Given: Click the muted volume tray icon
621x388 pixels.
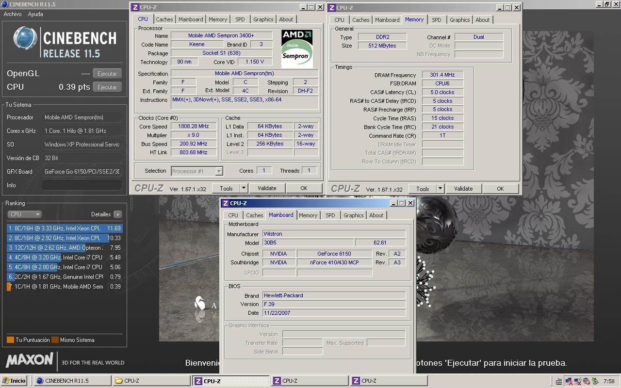Looking at the screenshot, I should click(586, 381).
